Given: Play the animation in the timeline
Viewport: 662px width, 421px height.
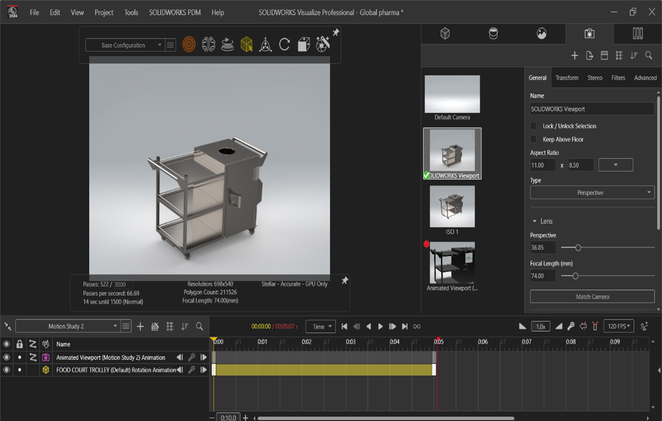Looking at the screenshot, I should click(380, 327).
